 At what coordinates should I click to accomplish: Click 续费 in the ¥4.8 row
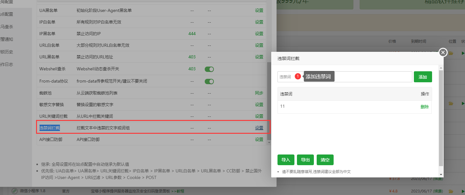438,191
